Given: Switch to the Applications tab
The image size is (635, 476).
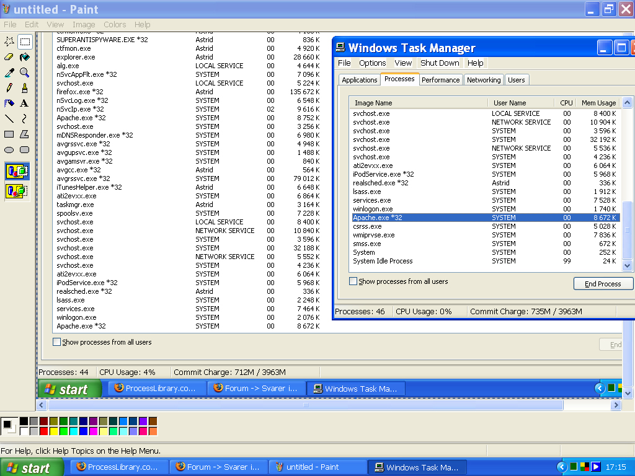Looking at the screenshot, I should pos(359,80).
